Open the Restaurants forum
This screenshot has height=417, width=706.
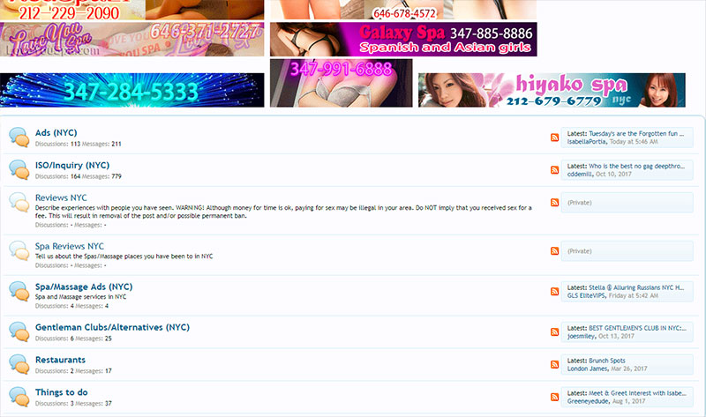[x=60, y=360]
